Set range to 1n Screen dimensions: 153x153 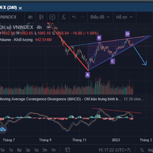click(x=53, y=150)
